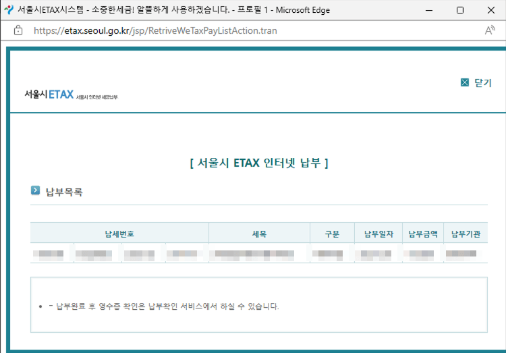This screenshot has width=506, height=353.
Task: Click the 세목 column header
Action: (x=259, y=234)
